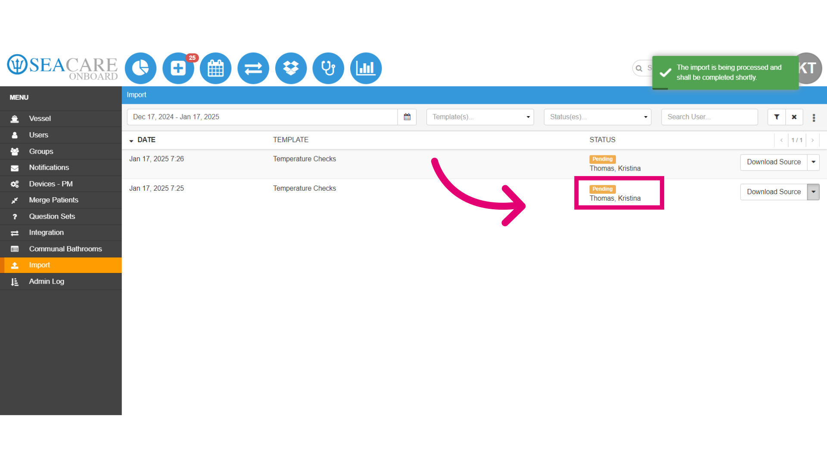This screenshot has width=827, height=465.
Task: Click Download Source for Jan 17 7:26 import
Action: point(774,162)
